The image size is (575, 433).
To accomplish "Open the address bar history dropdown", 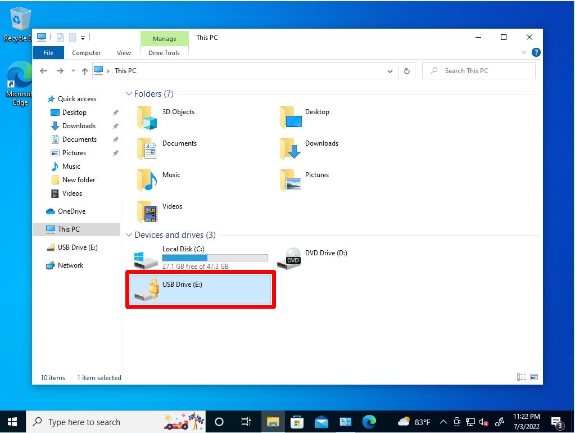I will [x=390, y=71].
